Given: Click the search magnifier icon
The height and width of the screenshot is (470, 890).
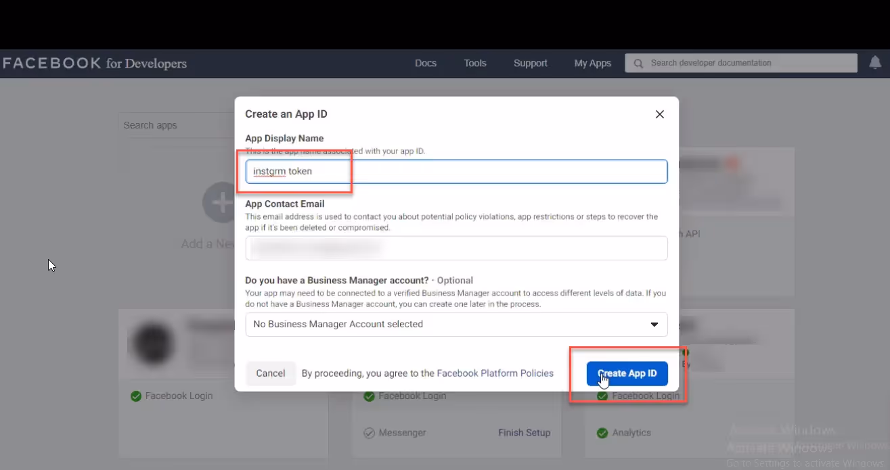Looking at the screenshot, I should click(638, 63).
